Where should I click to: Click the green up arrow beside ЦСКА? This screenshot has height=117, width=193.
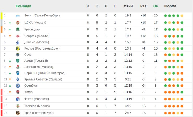click(10, 23)
